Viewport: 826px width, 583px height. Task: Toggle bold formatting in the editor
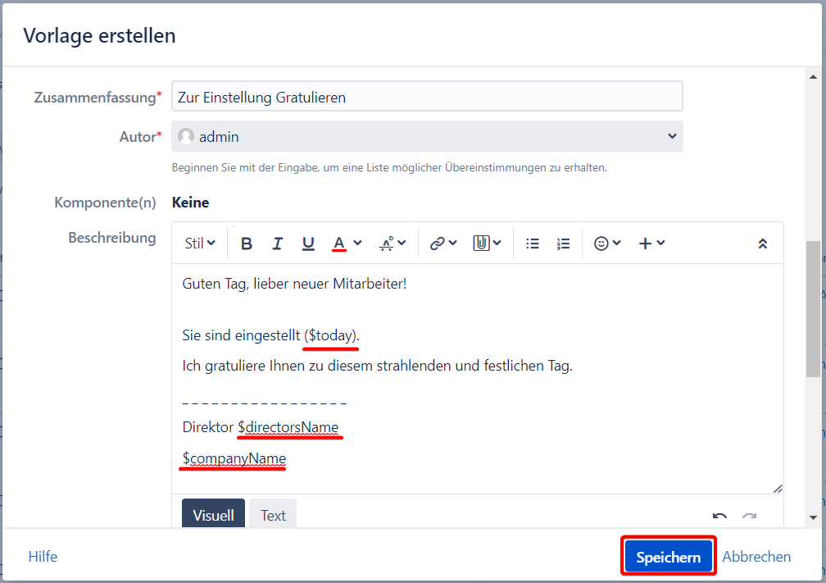pos(246,244)
